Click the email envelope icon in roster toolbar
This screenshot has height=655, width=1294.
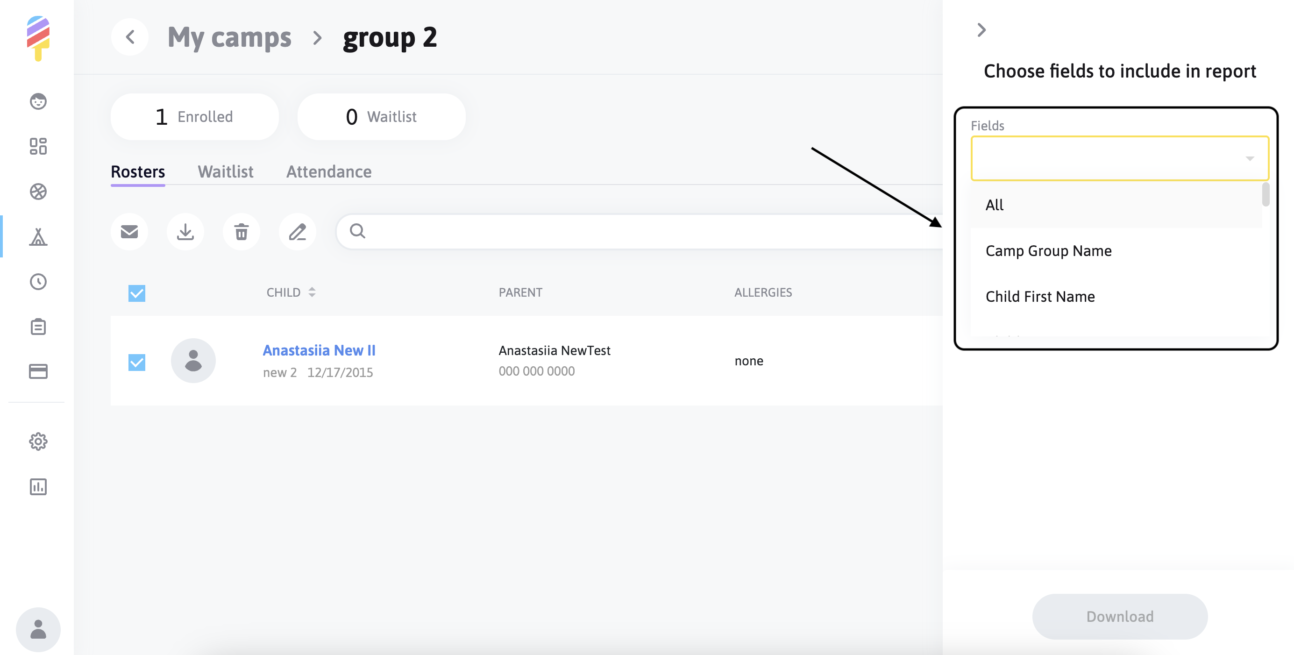129,232
